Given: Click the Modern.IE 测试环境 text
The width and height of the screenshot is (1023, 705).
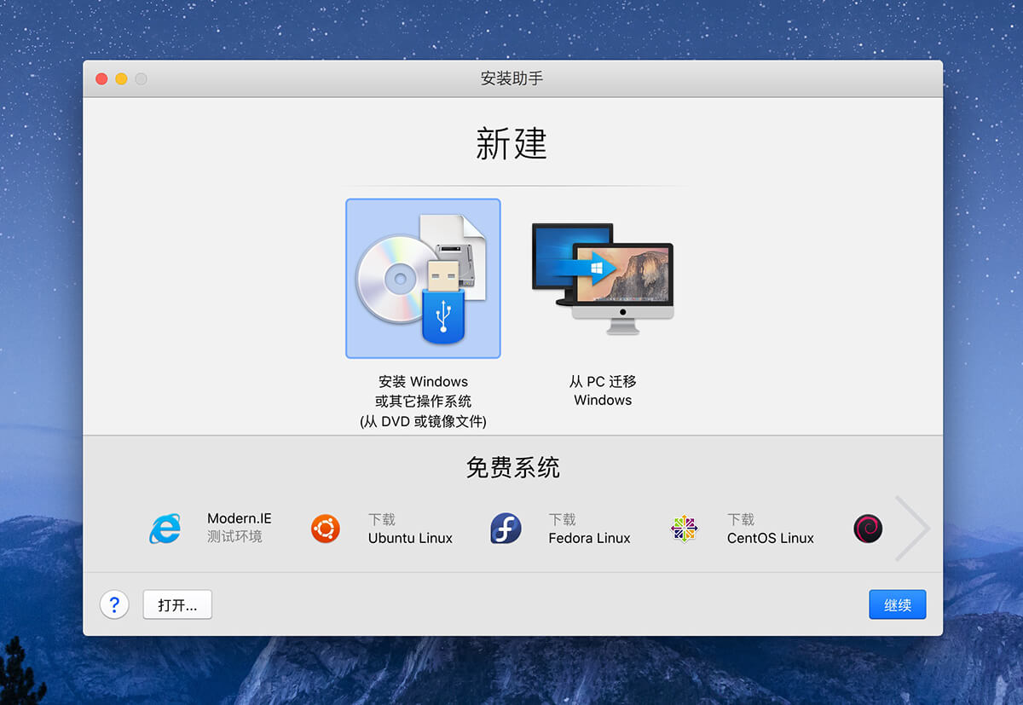Looking at the screenshot, I should (240, 528).
